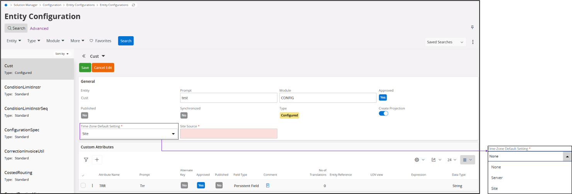Click the refresh icon next to the breadcrumb
This screenshot has height=194, width=572.
click(x=133, y=5)
